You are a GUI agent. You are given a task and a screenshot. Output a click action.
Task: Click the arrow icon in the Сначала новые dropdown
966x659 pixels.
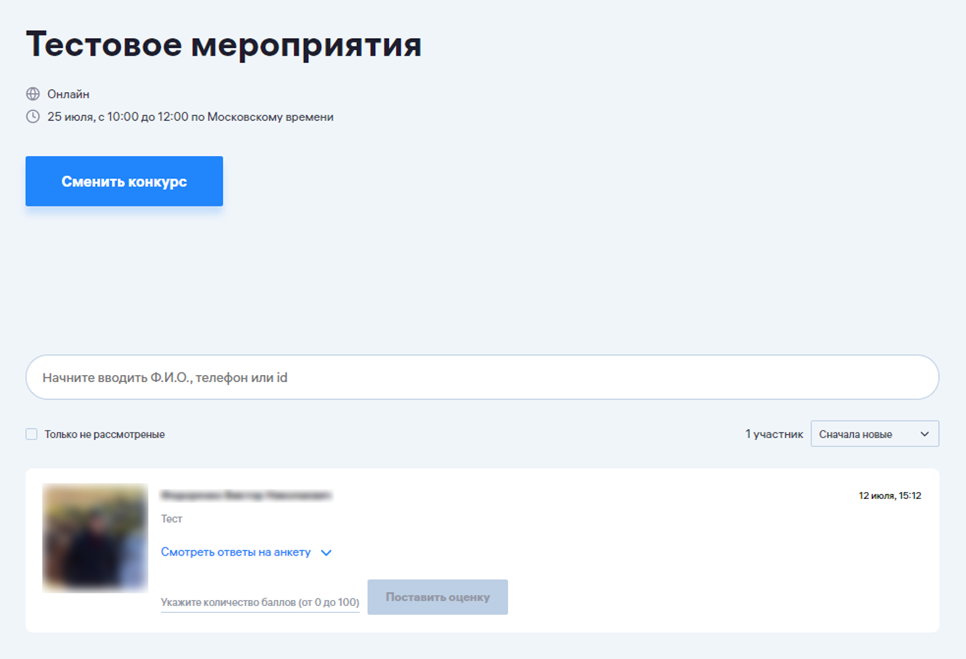pos(924,434)
